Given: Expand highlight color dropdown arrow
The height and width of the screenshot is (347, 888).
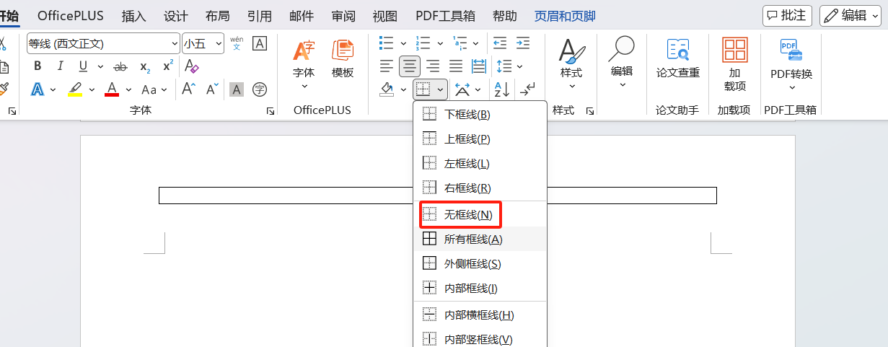Looking at the screenshot, I should coord(92,90).
